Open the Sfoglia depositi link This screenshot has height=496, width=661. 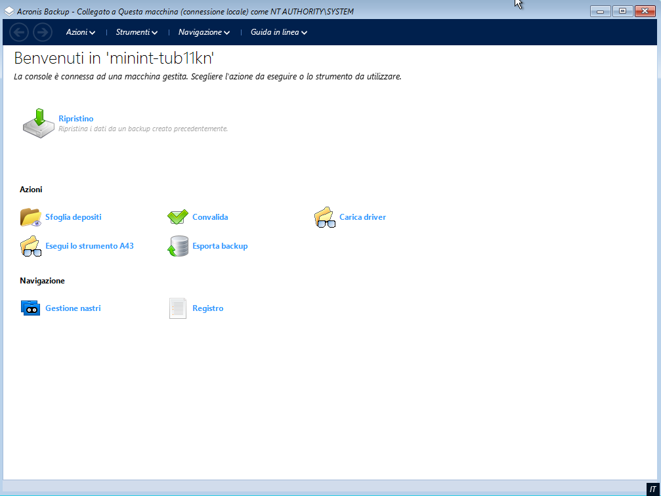[74, 217]
